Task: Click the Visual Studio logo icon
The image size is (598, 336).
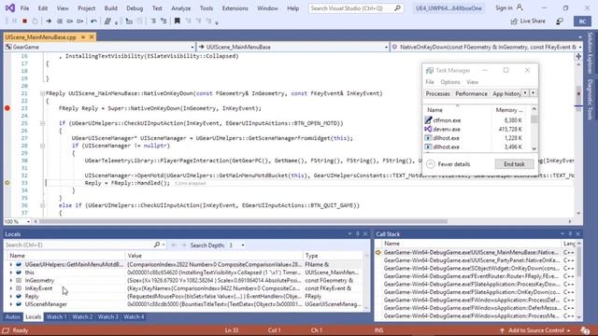Action: pyautogui.click(x=10, y=7)
